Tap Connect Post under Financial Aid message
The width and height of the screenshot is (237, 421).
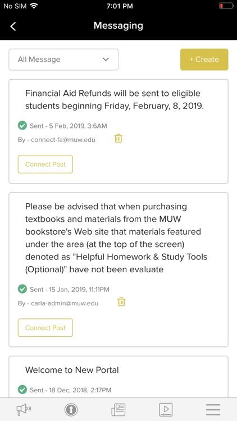tap(45, 164)
